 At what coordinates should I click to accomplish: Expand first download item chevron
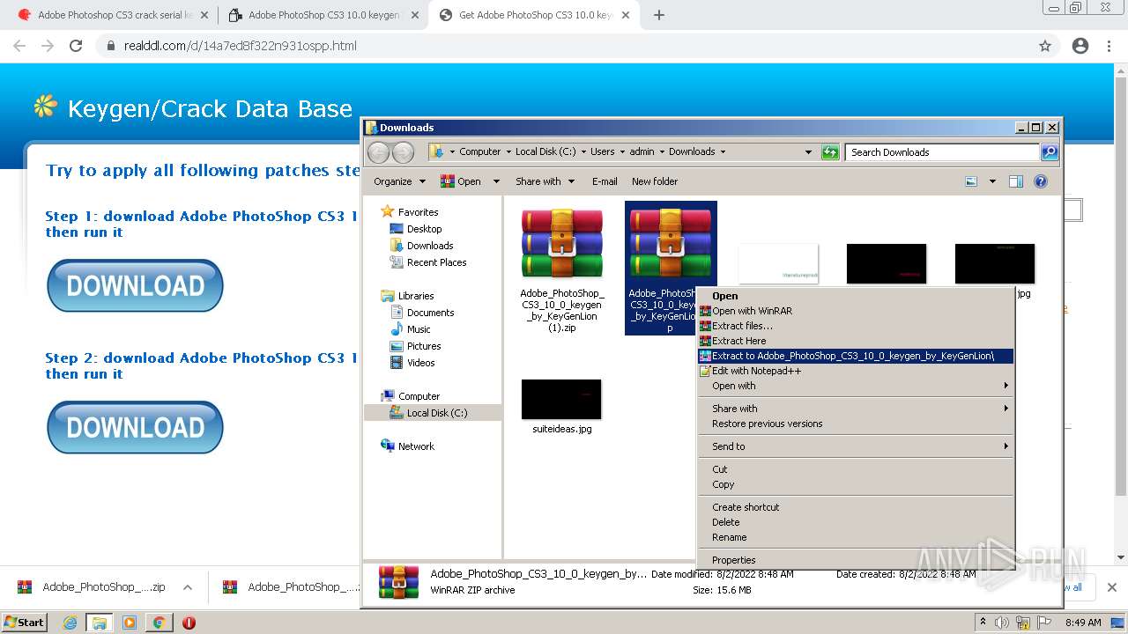(187, 587)
